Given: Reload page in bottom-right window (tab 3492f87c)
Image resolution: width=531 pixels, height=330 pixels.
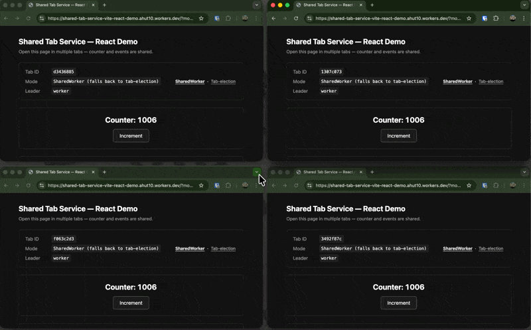Looking at the screenshot, I should tap(296, 185).
